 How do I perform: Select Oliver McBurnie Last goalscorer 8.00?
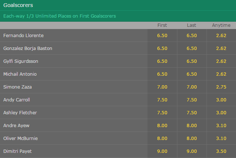pyautogui.click(x=192, y=139)
